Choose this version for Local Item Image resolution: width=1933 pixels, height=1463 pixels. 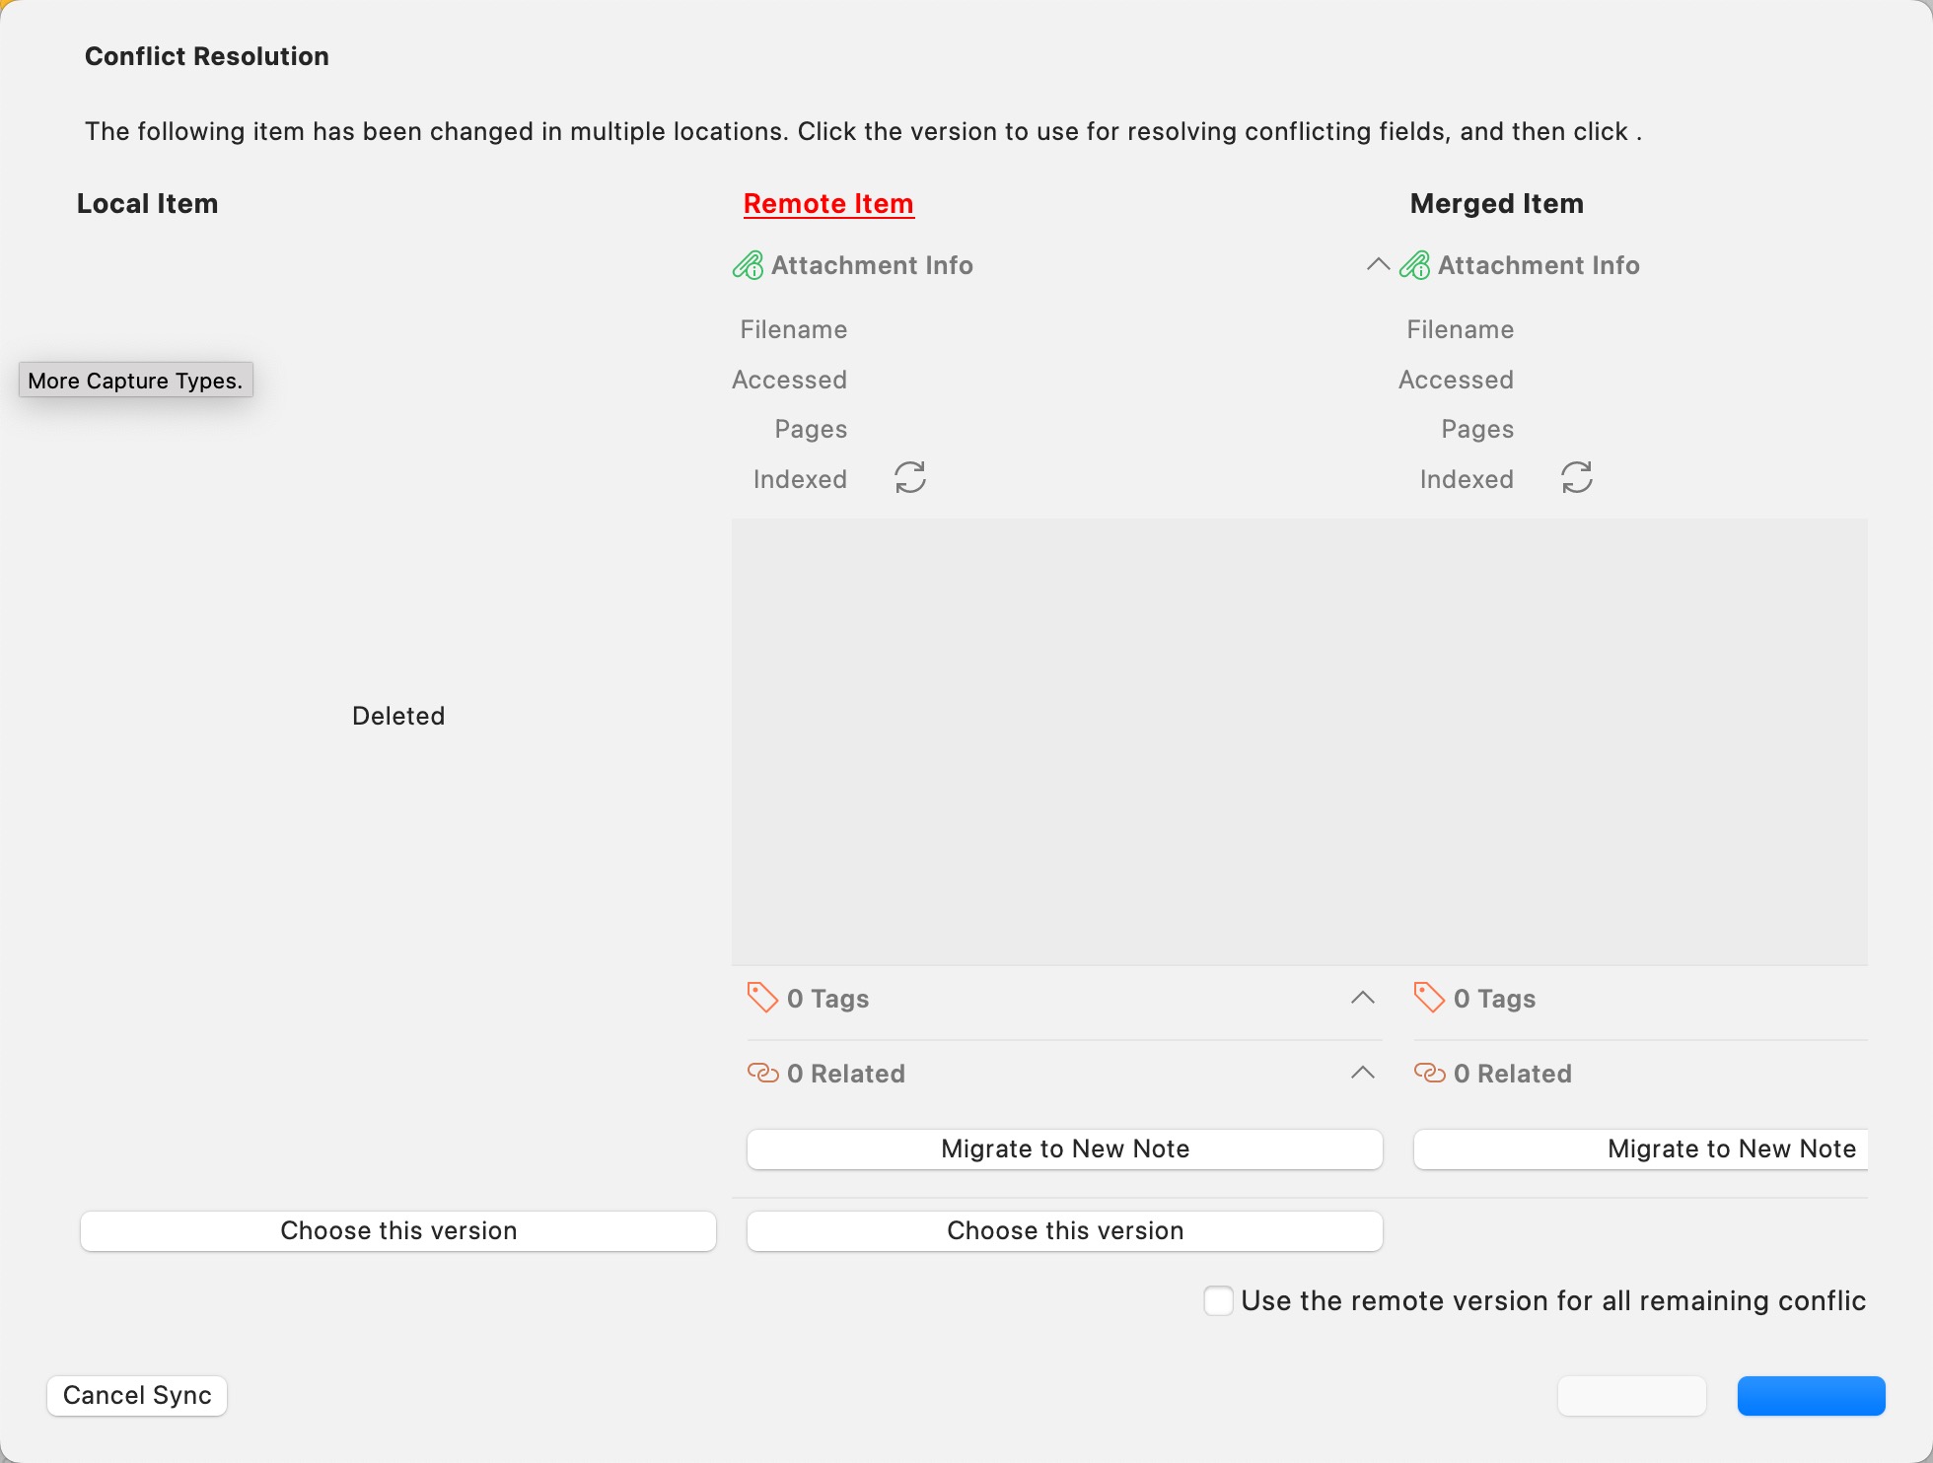click(398, 1230)
